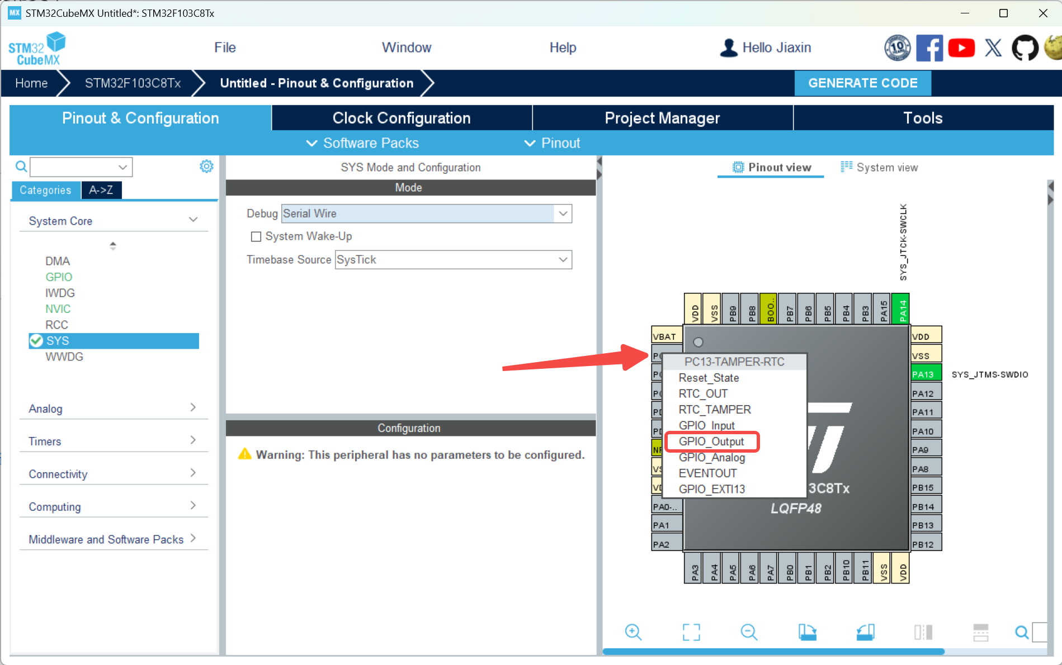
Task: Expand Middleware and Software Packs category
Action: (114, 539)
